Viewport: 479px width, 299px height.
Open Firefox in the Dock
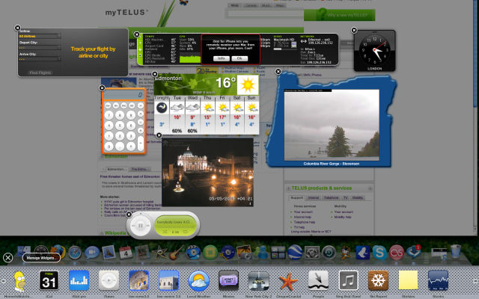pyautogui.click(x=58, y=253)
